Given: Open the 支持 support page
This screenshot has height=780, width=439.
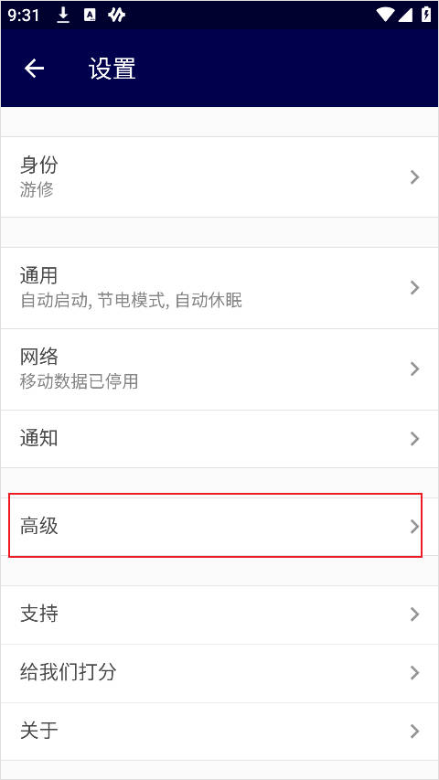Looking at the screenshot, I should coord(219,614).
